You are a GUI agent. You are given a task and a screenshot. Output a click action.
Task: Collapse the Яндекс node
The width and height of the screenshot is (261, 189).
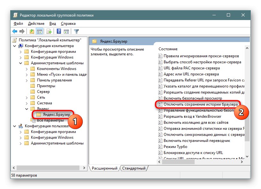click(26, 109)
